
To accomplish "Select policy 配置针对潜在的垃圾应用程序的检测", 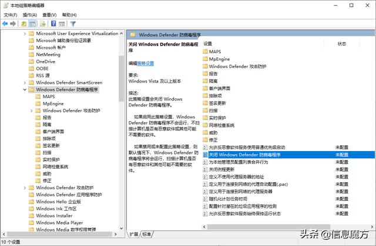I will point(243,206).
